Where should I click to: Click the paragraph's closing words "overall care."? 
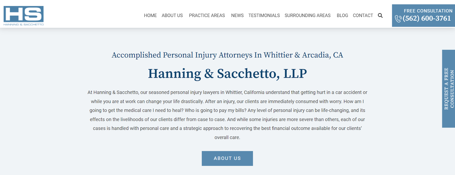(227, 138)
